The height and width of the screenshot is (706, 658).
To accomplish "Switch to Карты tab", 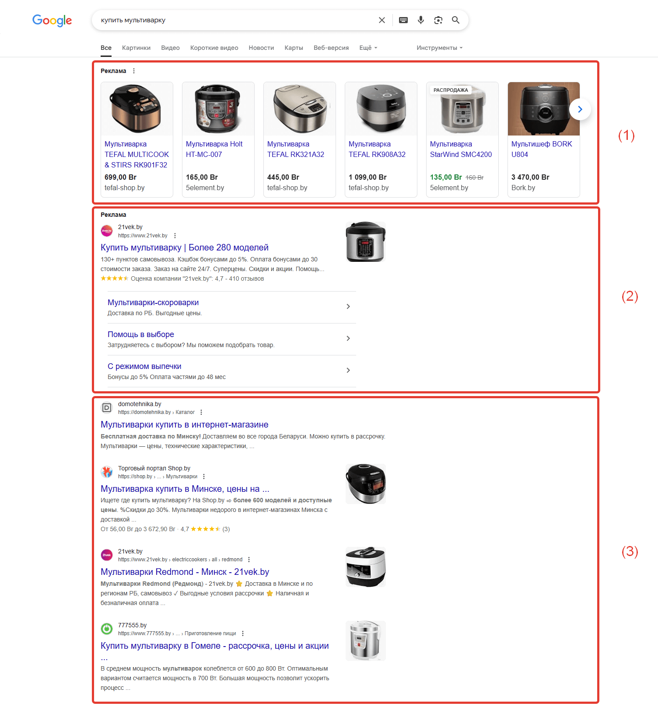I will (x=294, y=48).
